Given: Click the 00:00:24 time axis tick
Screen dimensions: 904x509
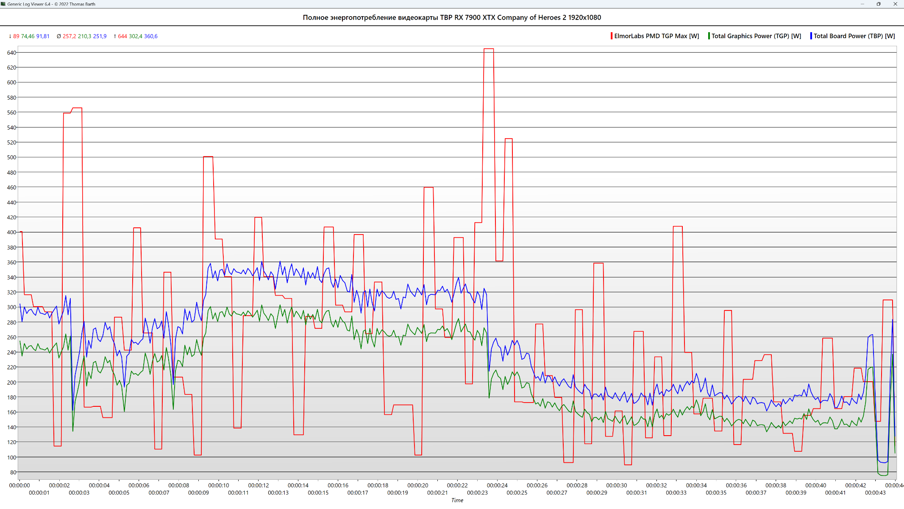Looking at the screenshot, I should [497, 485].
